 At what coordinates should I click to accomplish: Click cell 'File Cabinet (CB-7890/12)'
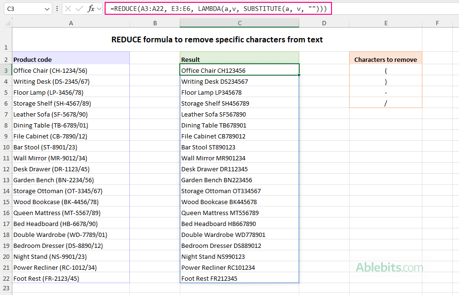pos(71,136)
